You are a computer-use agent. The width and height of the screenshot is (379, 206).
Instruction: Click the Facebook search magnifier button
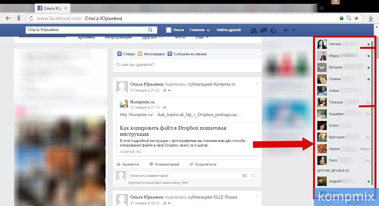point(150,30)
